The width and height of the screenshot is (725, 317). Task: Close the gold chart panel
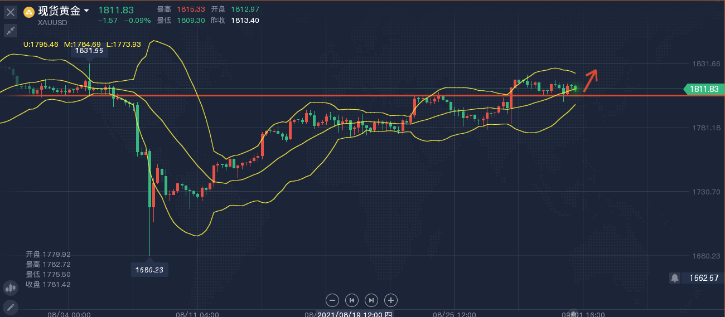click(x=11, y=12)
